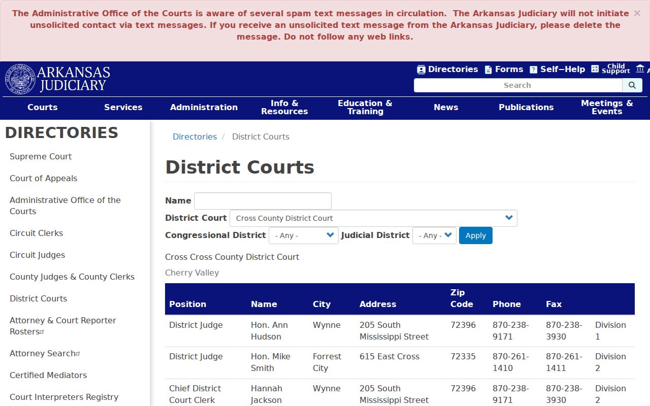The width and height of the screenshot is (650, 406).
Task: Open the Education & Training menu
Action: [365, 107]
